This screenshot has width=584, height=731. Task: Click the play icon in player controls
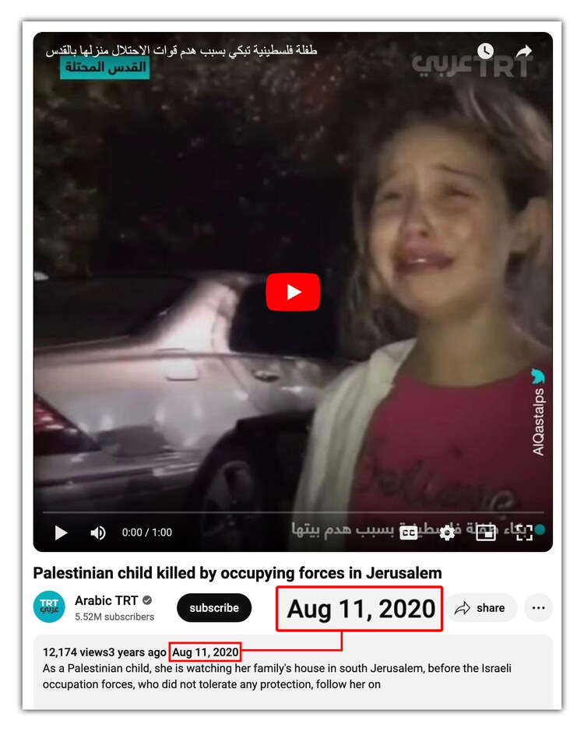point(61,532)
